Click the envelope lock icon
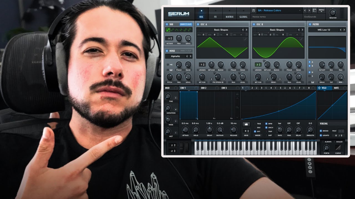 (237, 94)
